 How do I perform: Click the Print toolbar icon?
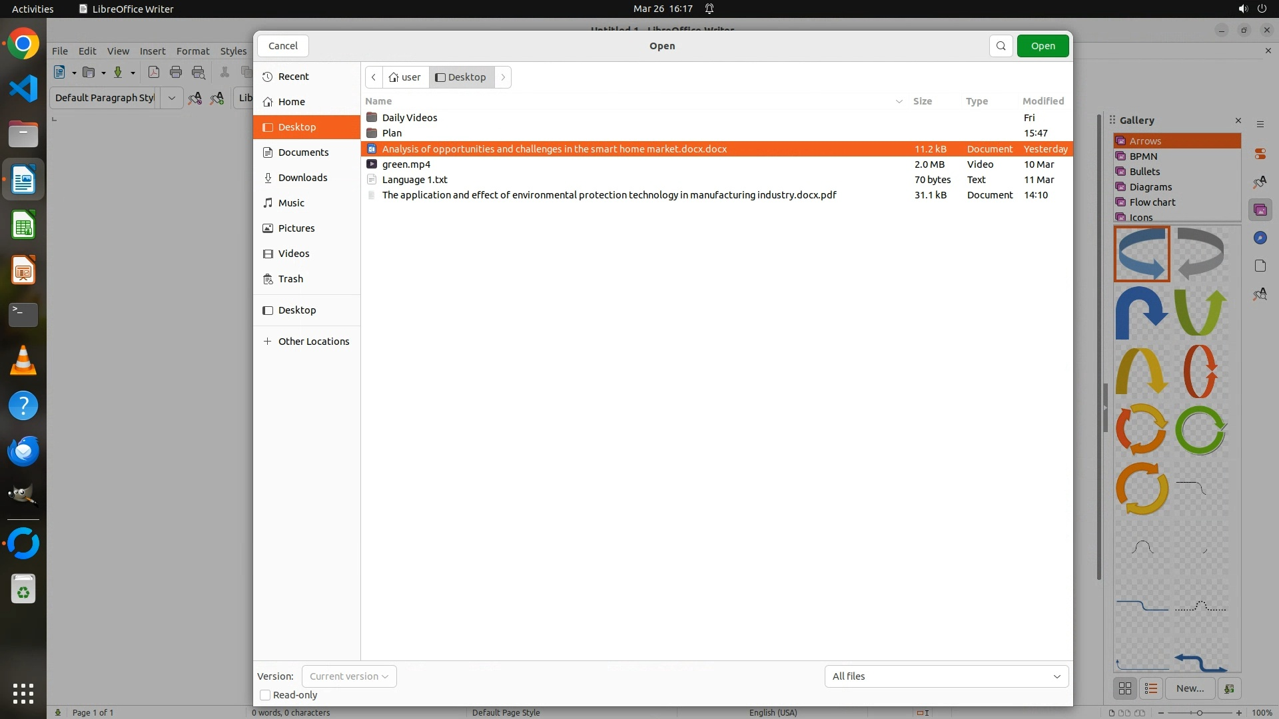pyautogui.click(x=176, y=73)
